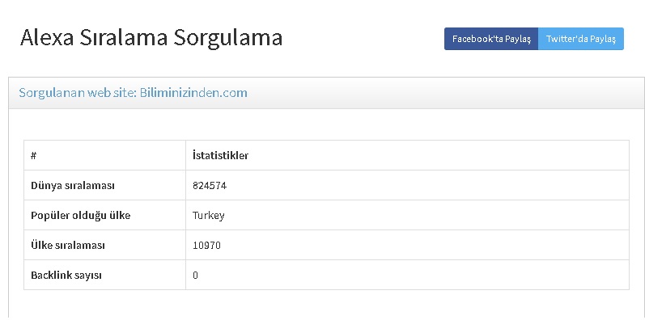Image resolution: width=645 pixels, height=320 pixels.
Task: Select the Popüler olduğu ülke row label
Action: coord(81,215)
